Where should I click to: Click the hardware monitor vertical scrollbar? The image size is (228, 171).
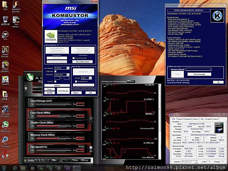click(160, 122)
